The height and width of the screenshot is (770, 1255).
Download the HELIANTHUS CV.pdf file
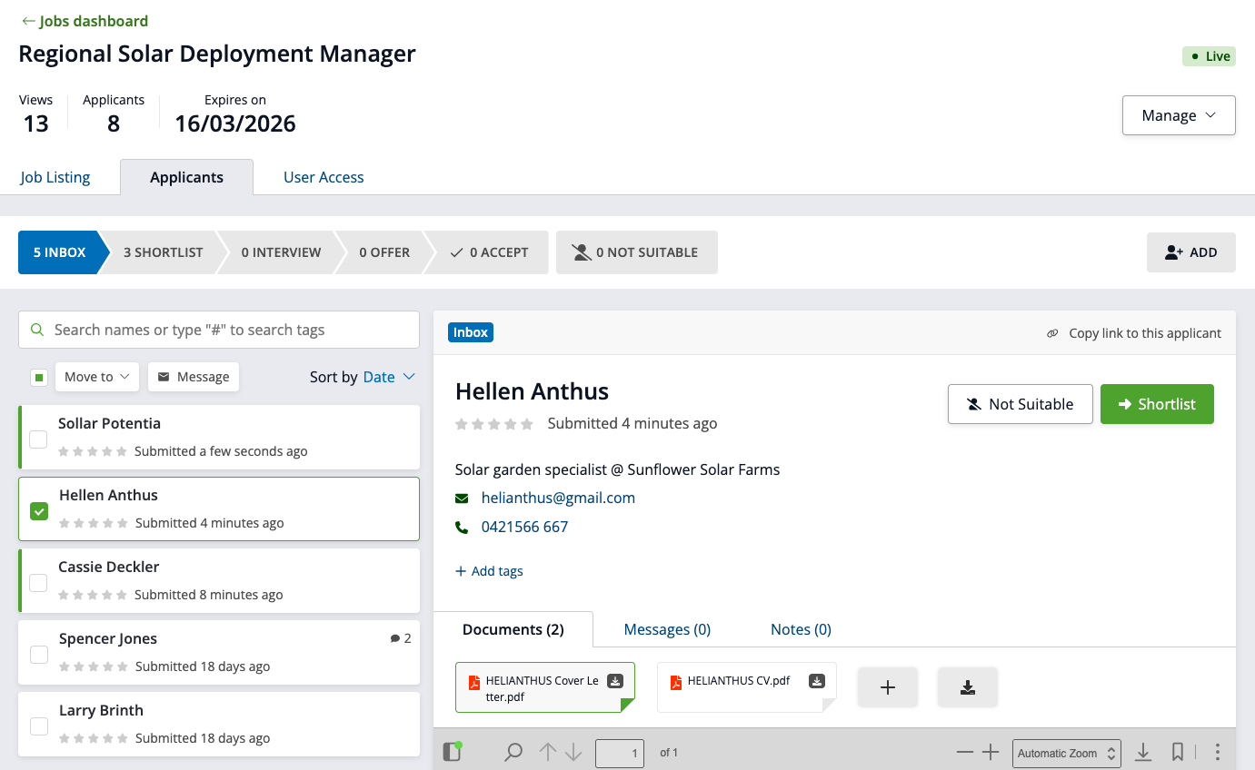[x=817, y=681]
